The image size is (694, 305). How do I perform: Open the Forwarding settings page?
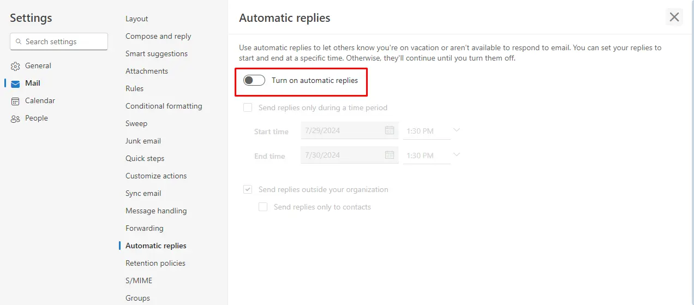point(145,228)
